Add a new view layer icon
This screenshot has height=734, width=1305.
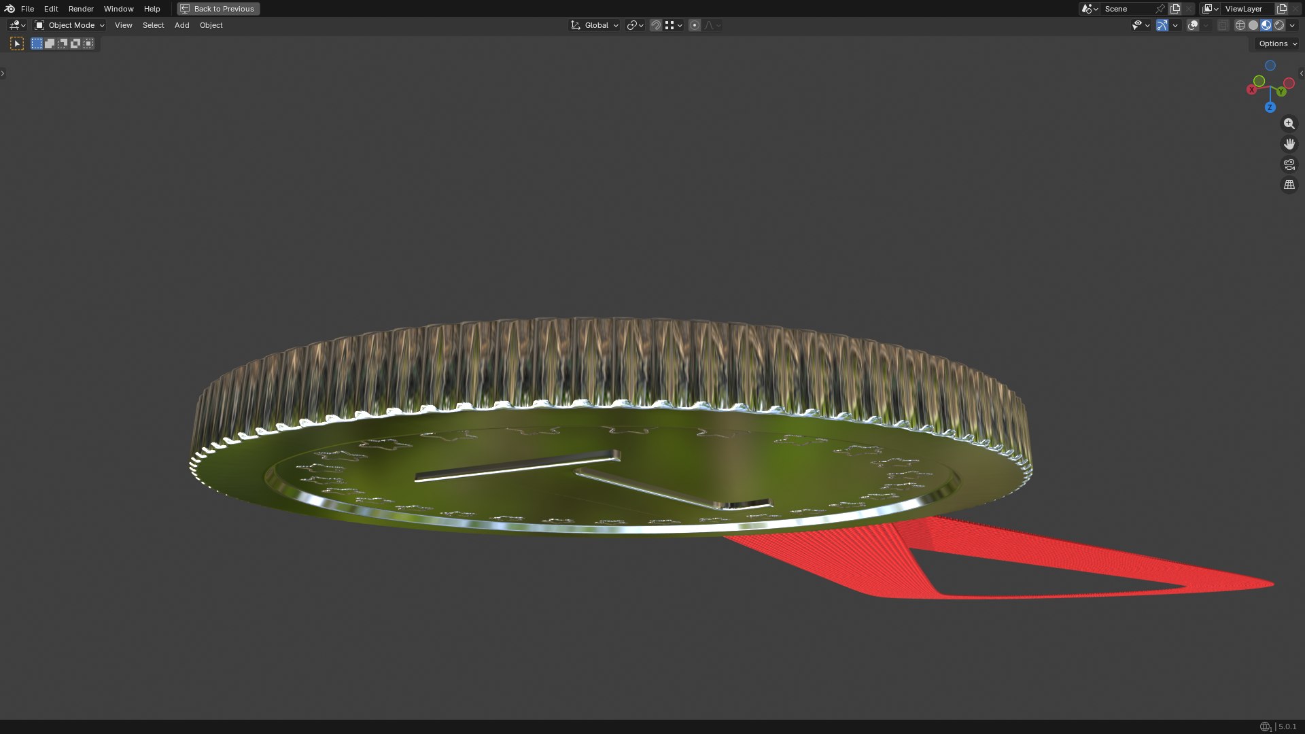1282,9
